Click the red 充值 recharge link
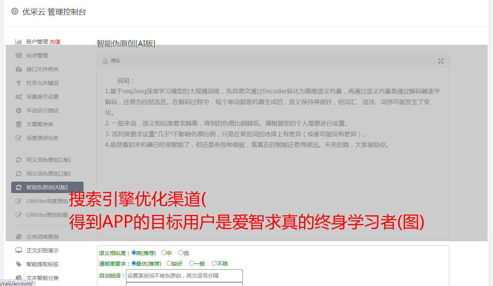The height and width of the screenshot is (286, 493). pos(55,42)
